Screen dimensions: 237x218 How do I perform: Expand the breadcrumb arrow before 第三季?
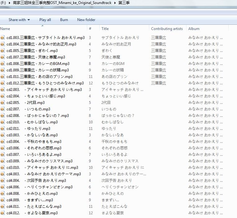(115, 3)
